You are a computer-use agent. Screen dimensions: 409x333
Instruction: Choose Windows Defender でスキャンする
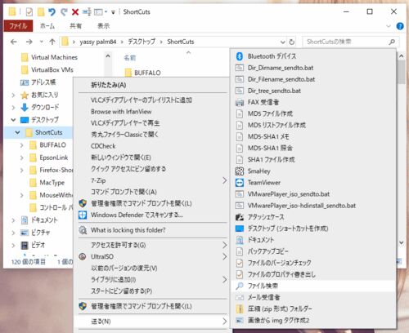pos(153,215)
